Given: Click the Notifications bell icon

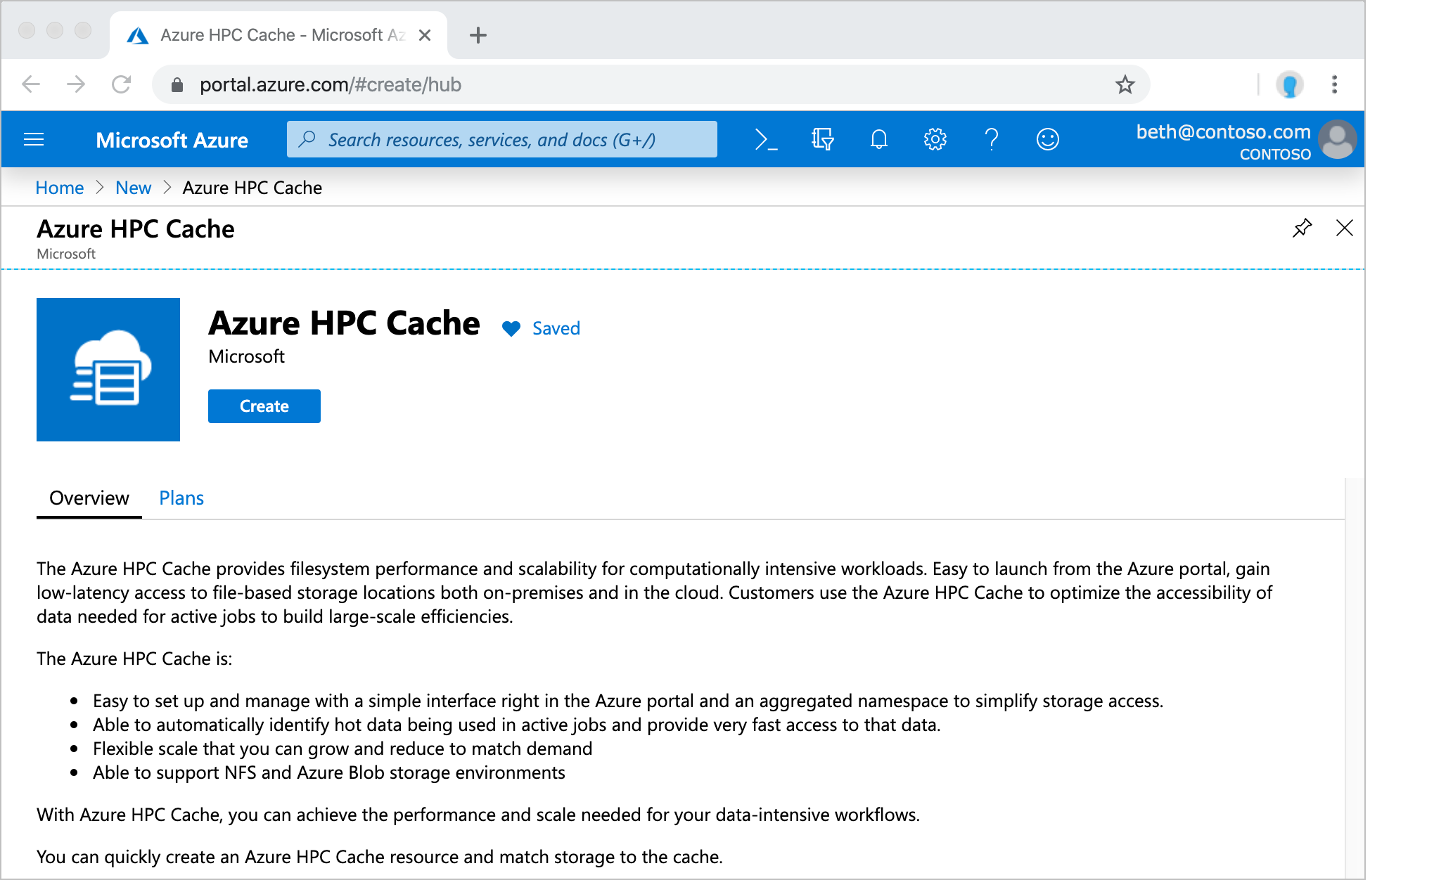Looking at the screenshot, I should click(x=878, y=139).
